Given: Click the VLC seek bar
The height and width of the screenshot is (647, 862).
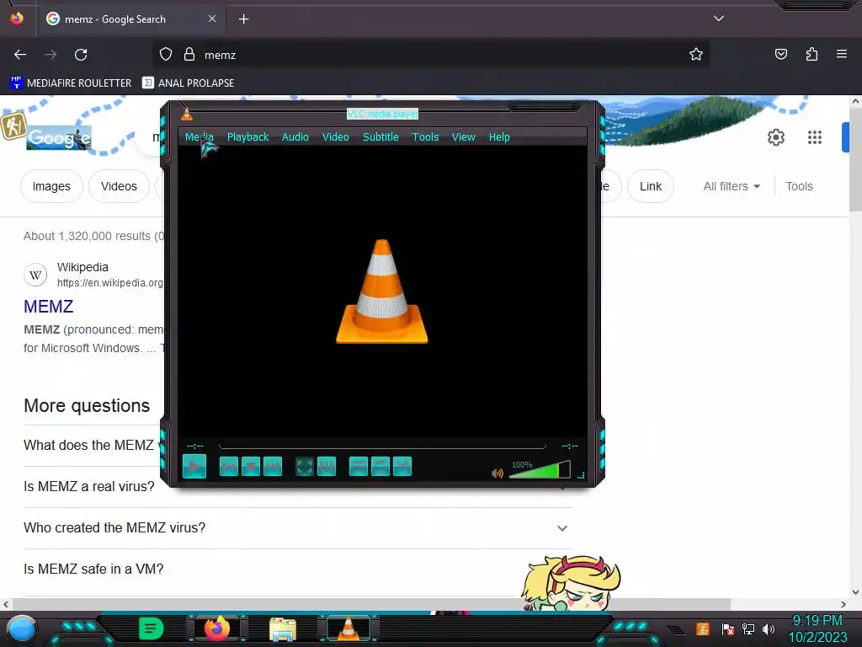Looking at the screenshot, I should [382, 446].
